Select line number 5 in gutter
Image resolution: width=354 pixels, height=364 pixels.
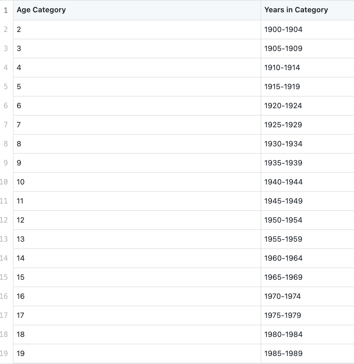tap(6, 86)
